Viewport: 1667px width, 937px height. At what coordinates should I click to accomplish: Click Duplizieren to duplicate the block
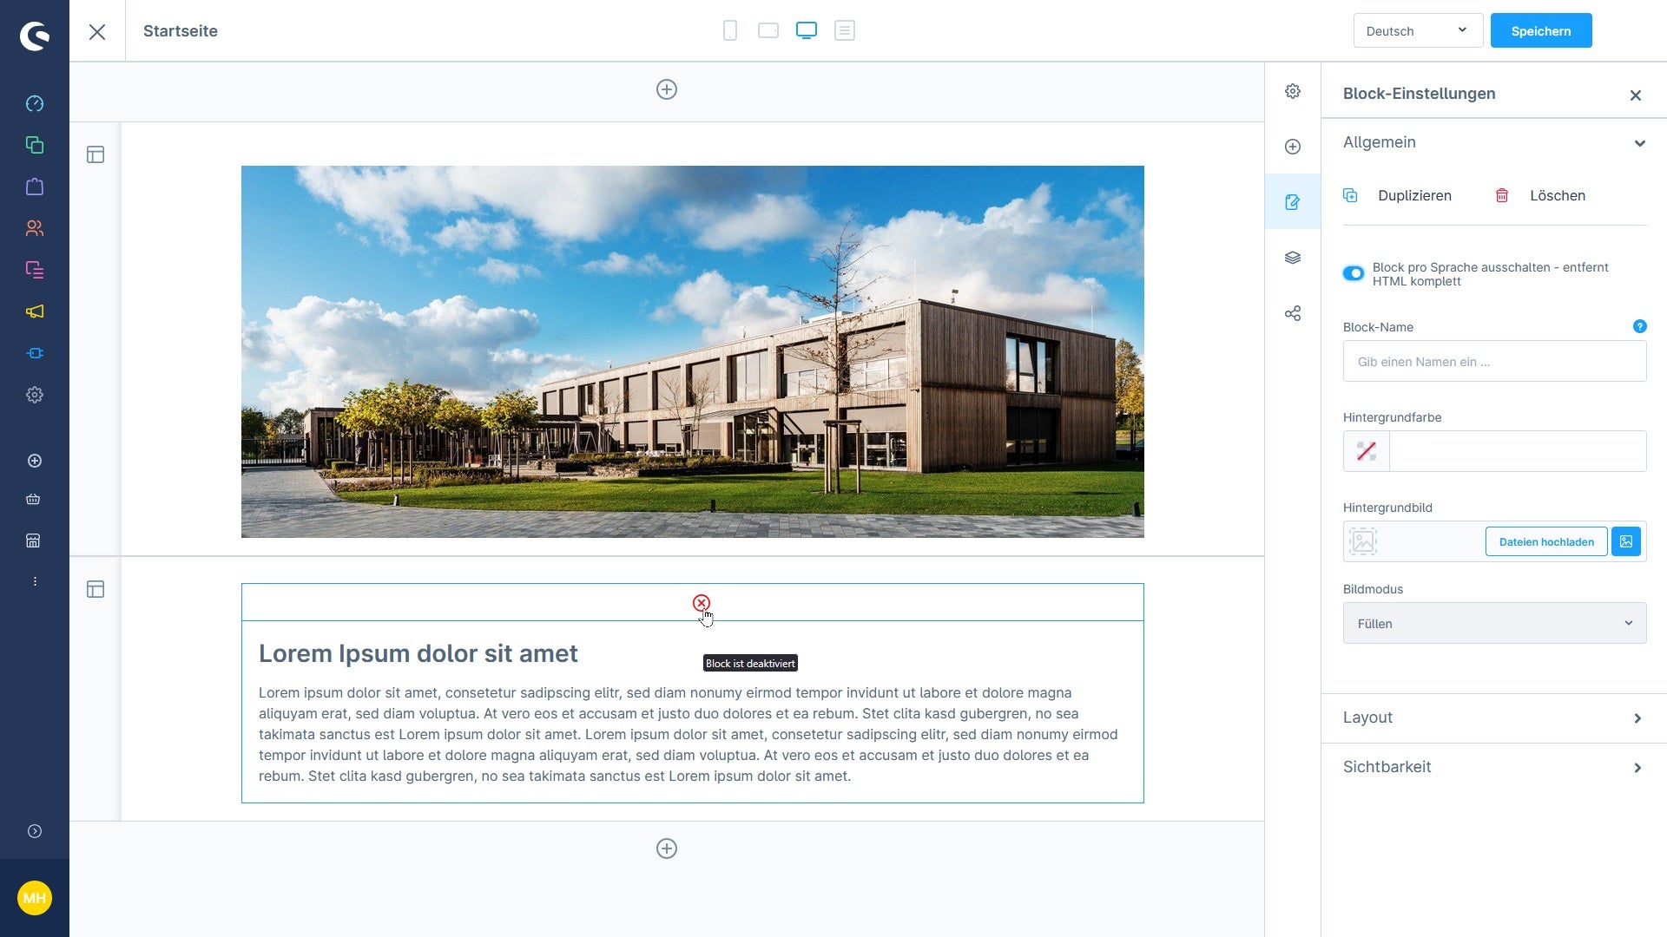pyautogui.click(x=1398, y=195)
